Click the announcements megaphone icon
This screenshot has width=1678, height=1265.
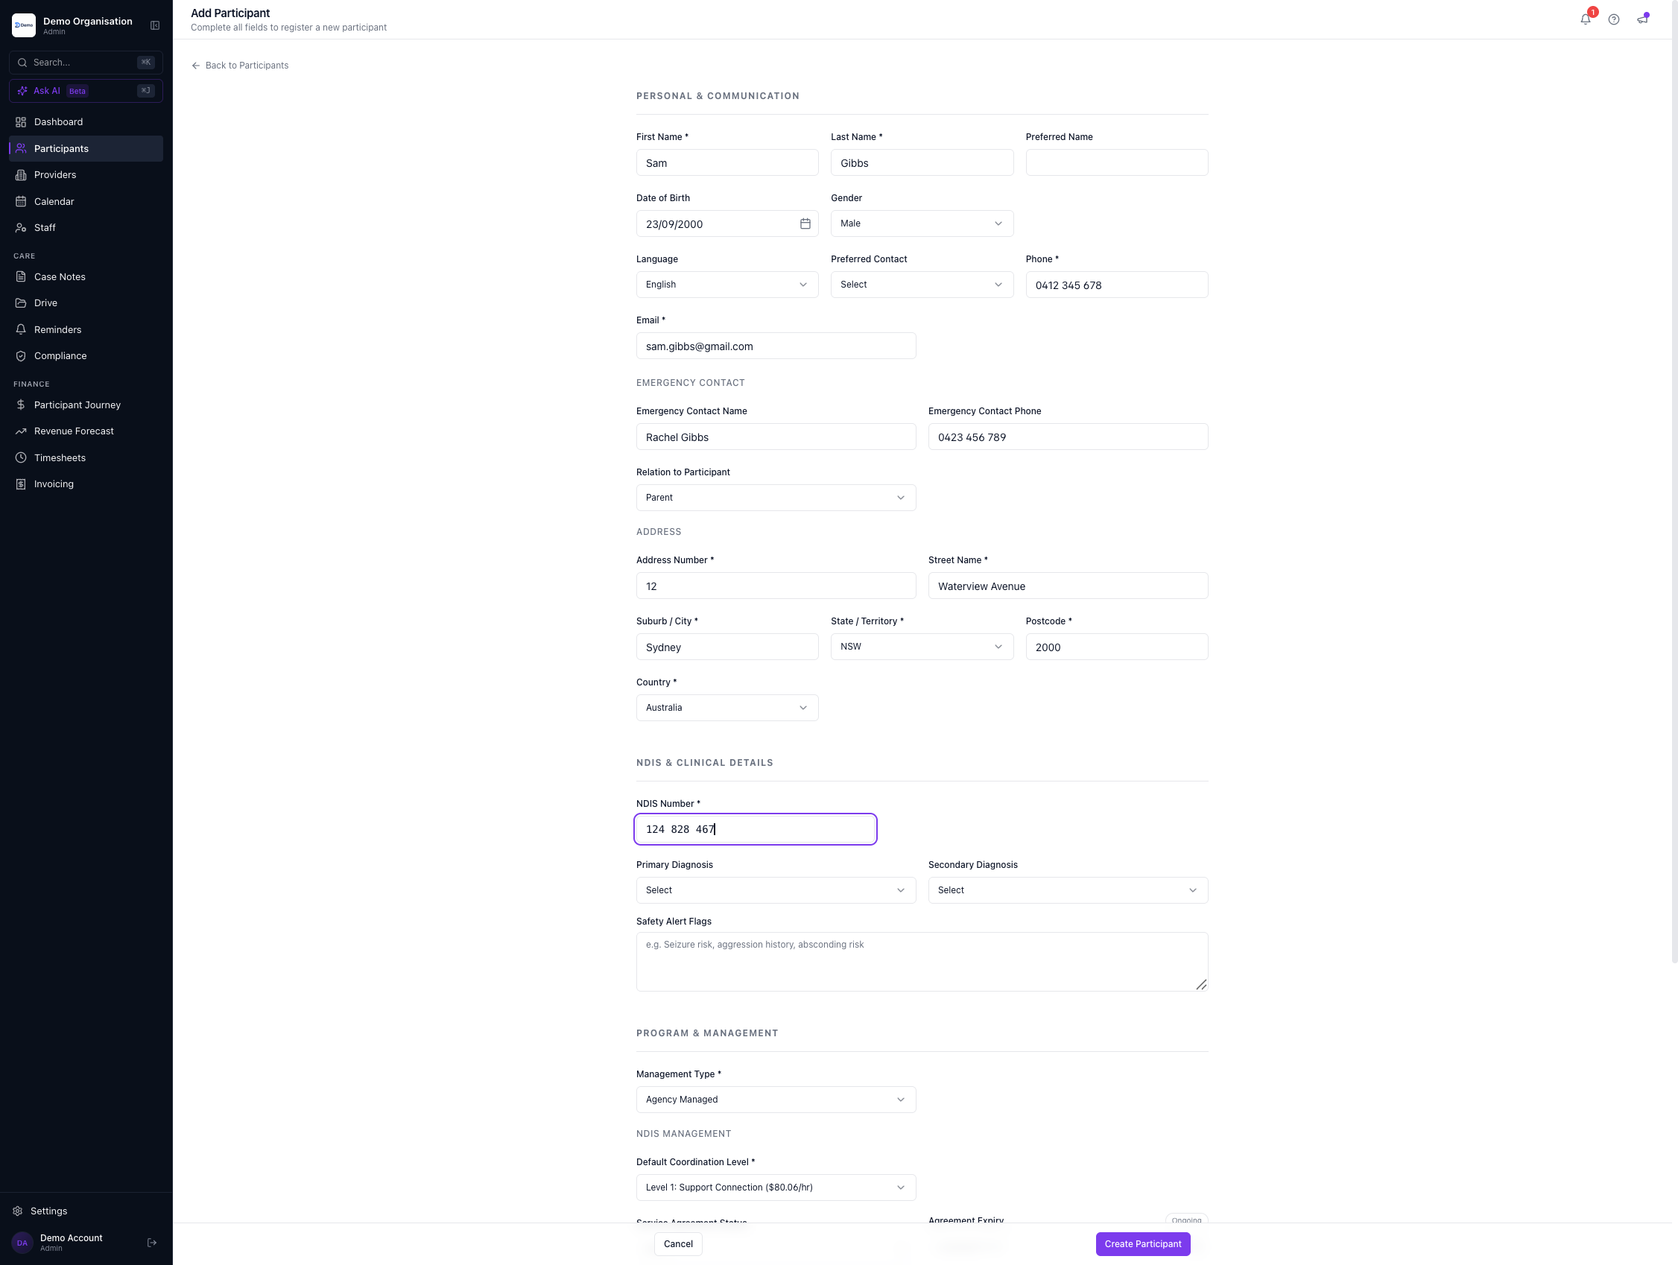[1642, 19]
